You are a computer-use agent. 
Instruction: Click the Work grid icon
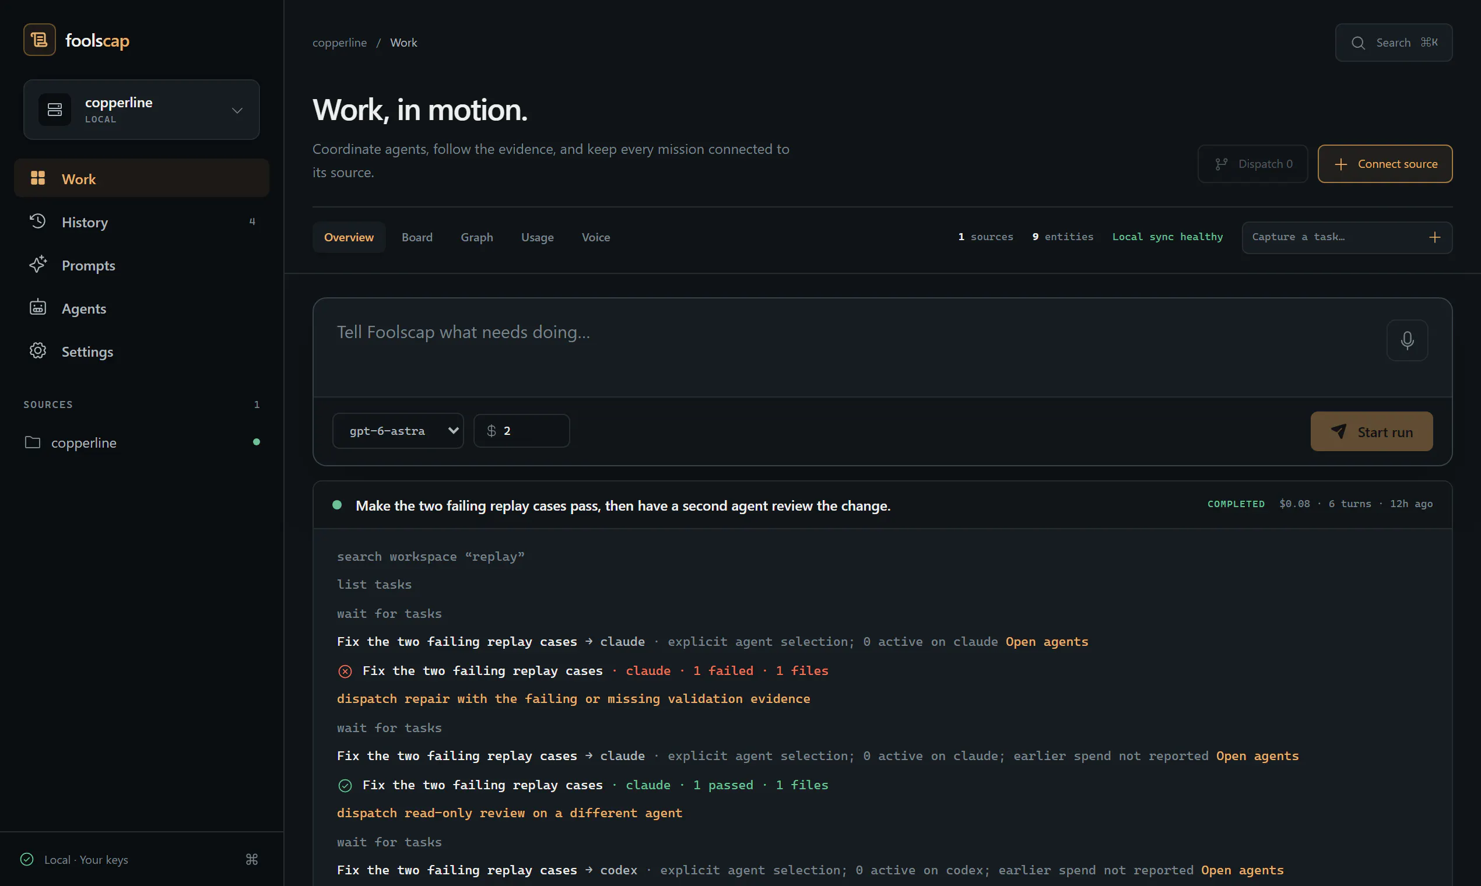[x=38, y=178]
